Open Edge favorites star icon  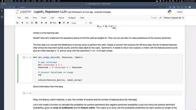tap(182, 7)
